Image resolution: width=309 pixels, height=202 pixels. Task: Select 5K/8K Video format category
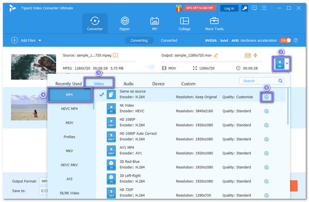click(69, 193)
